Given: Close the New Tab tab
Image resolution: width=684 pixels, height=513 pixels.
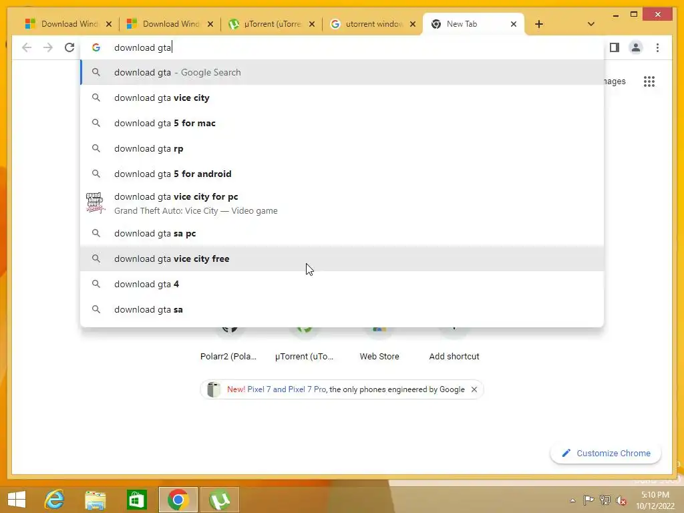Looking at the screenshot, I should click(x=514, y=24).
